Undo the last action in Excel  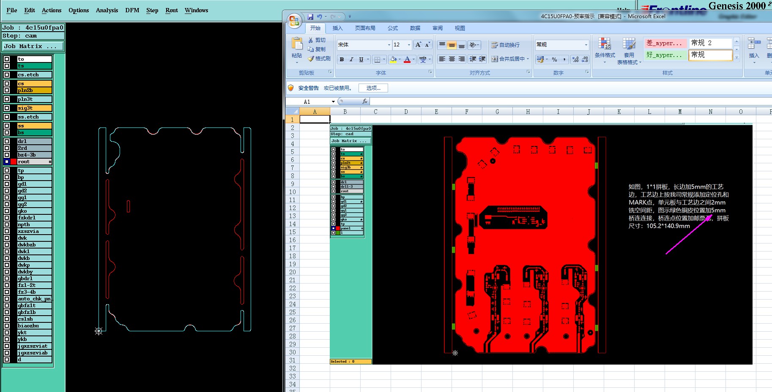click(320, 17)
